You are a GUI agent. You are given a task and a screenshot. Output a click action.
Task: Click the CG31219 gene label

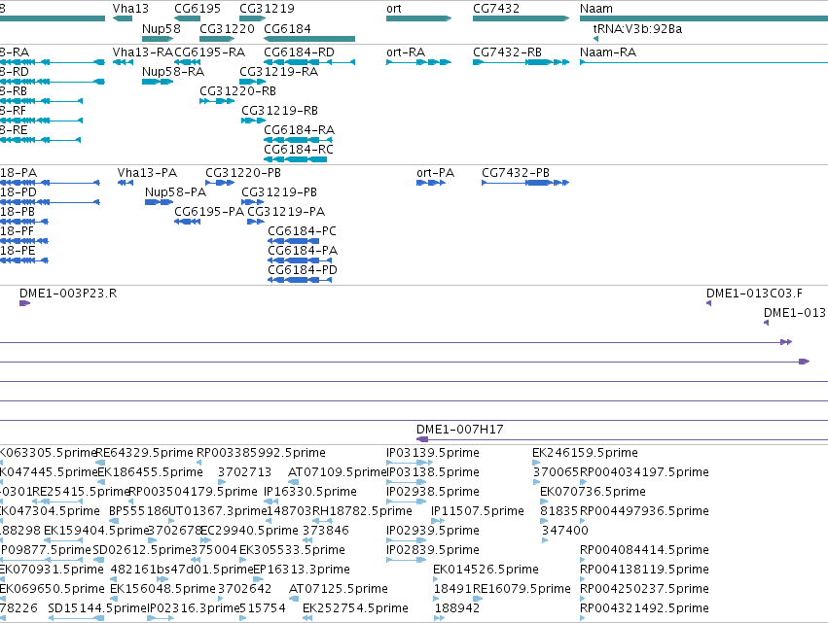(267, 9)
